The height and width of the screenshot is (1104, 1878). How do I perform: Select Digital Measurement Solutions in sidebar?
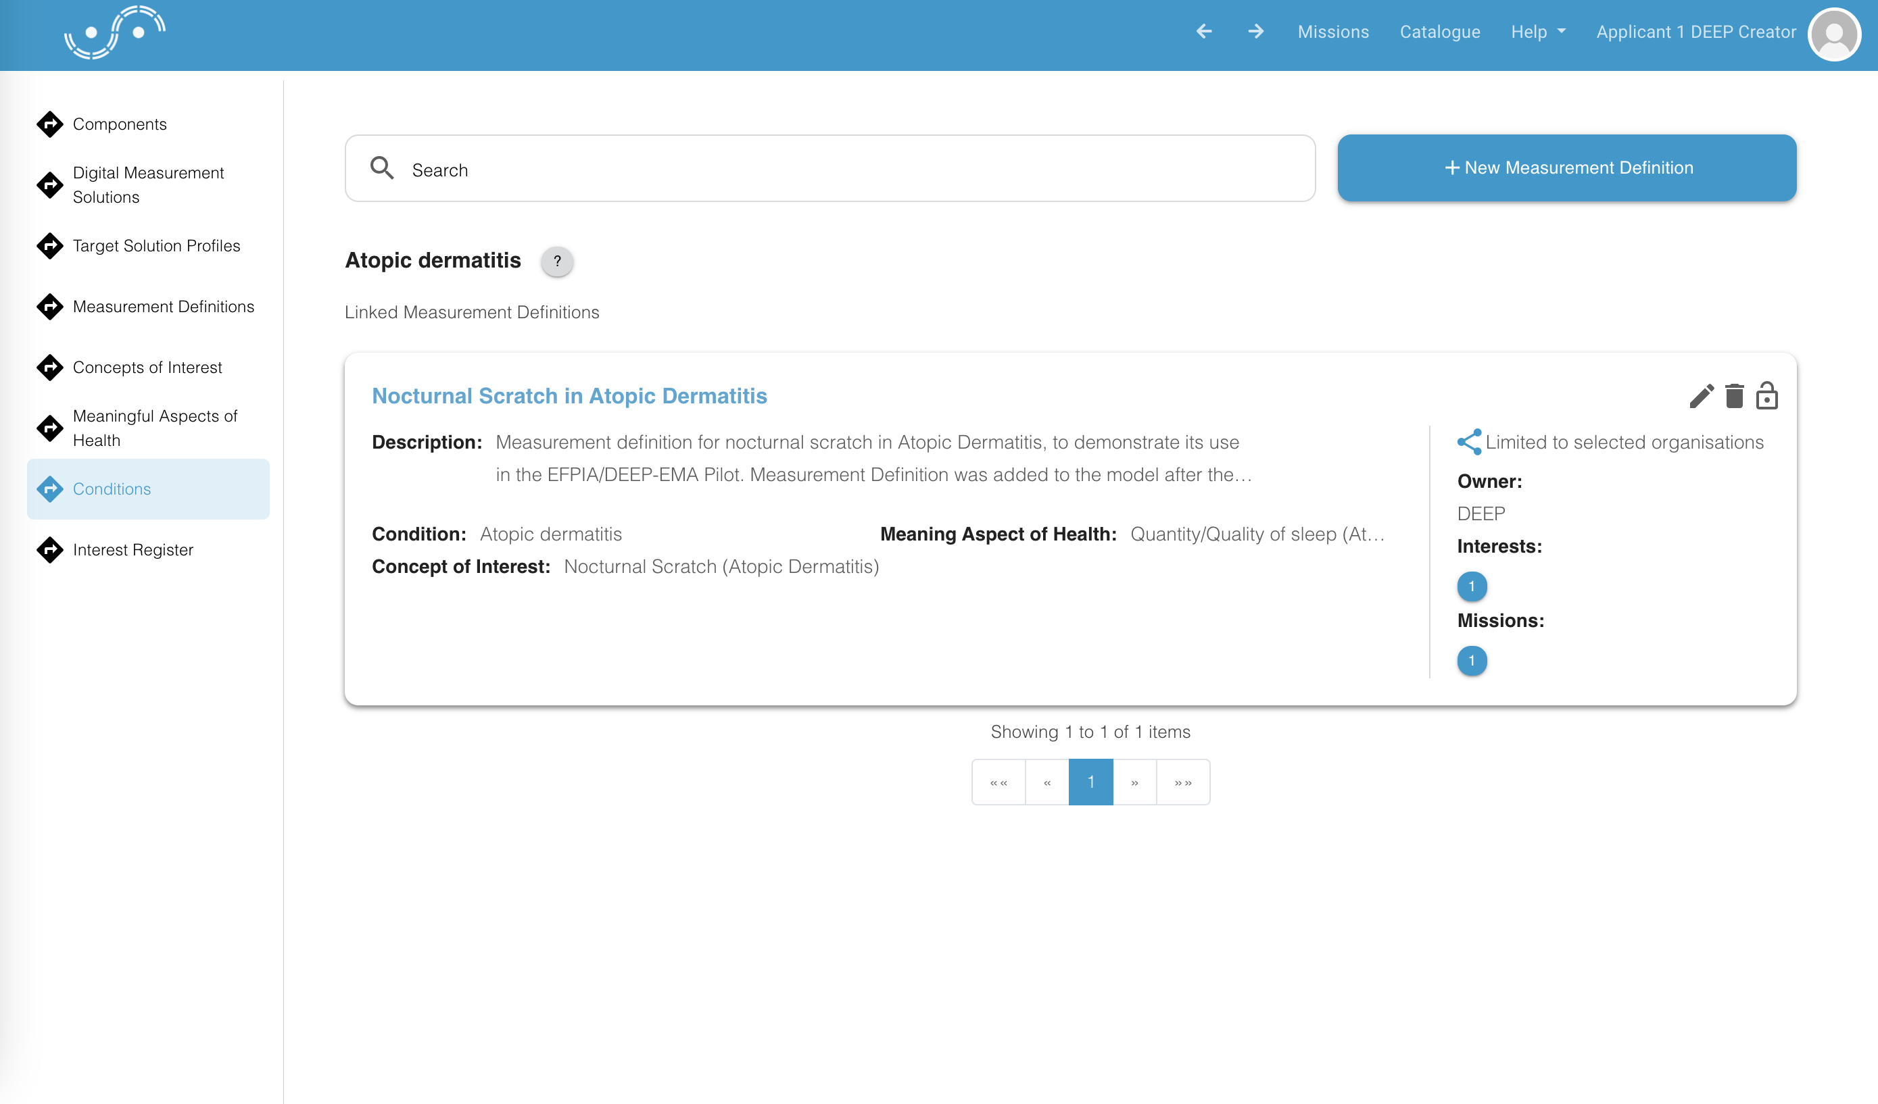148,184
